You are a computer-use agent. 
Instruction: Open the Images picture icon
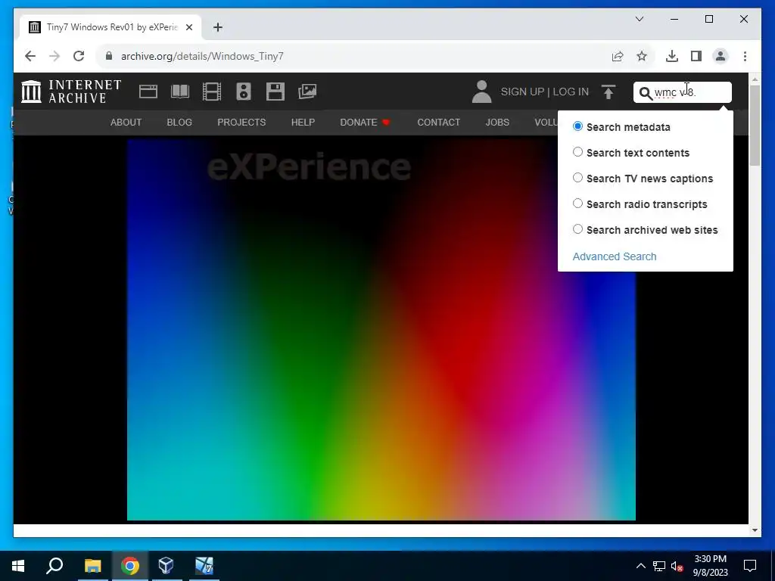(x=307, y=92)
